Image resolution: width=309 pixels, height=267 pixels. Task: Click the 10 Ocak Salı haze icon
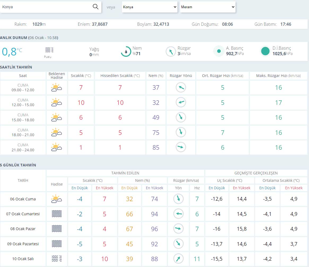[x=56, y=259]
